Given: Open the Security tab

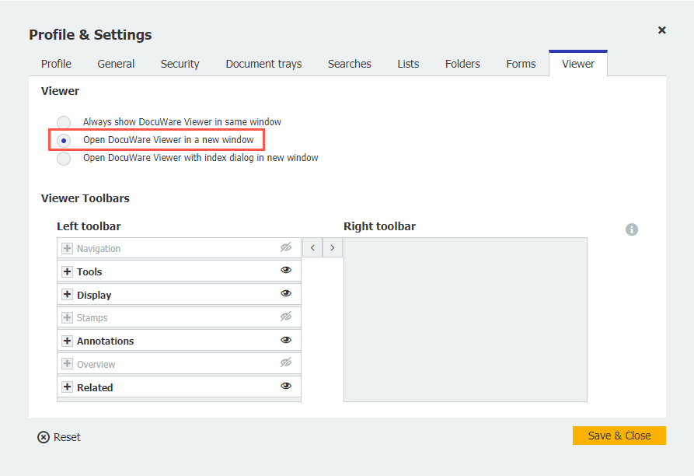Looking at the screenshot, I should tap(180, 64).
